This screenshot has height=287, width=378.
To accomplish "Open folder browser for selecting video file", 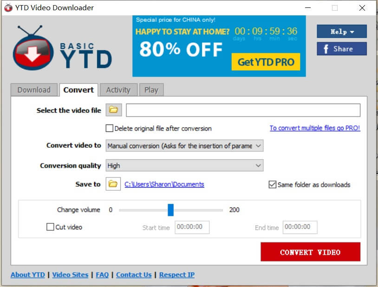I will coord(114,110).
